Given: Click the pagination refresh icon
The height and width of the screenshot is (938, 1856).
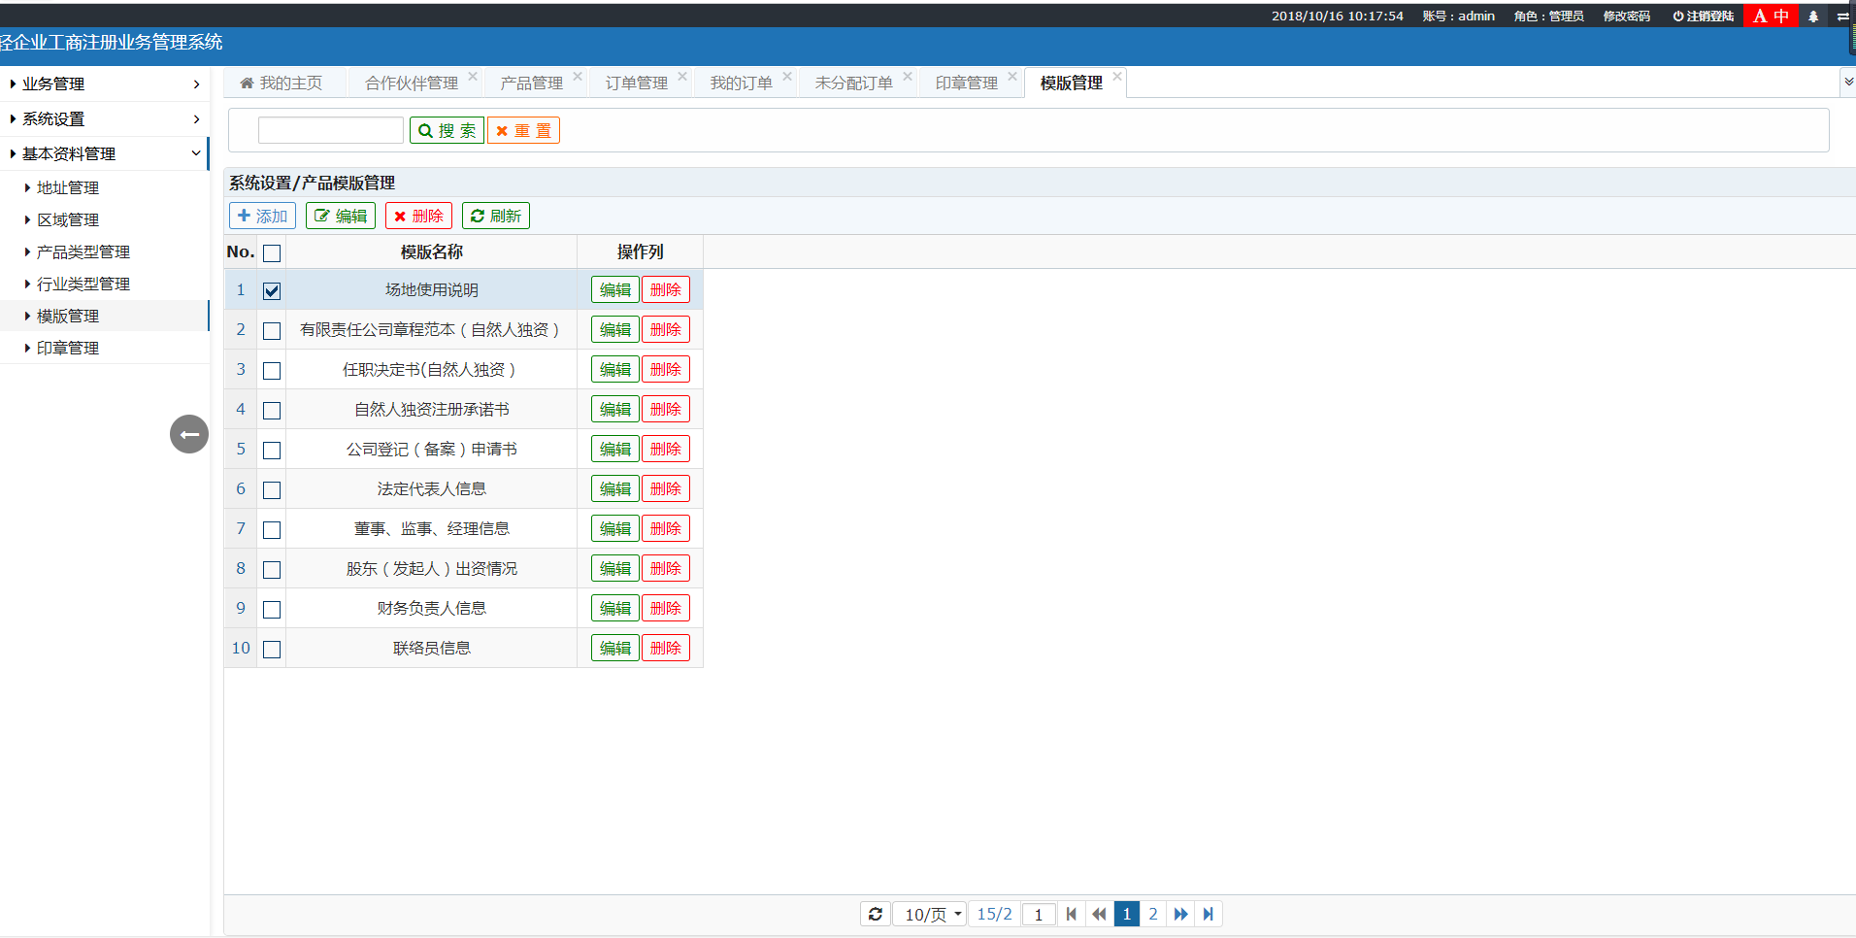Looking at the screenshot, I should (x=875, y=914).
